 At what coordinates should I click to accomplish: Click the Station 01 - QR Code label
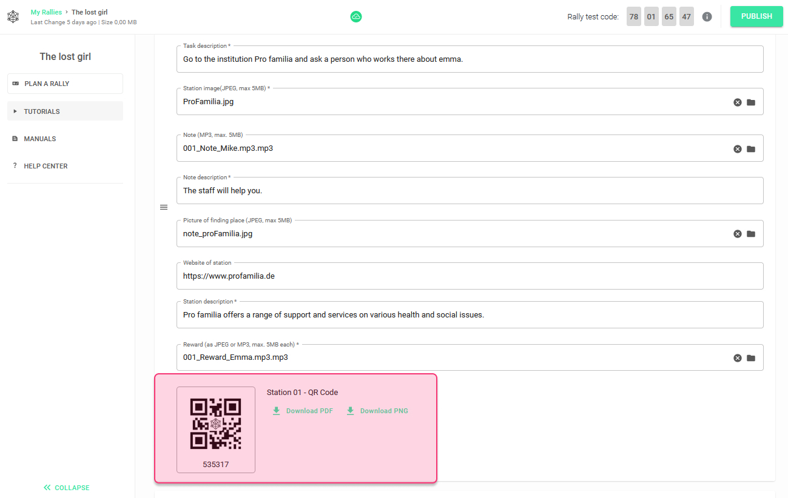[x=303, y=393]
